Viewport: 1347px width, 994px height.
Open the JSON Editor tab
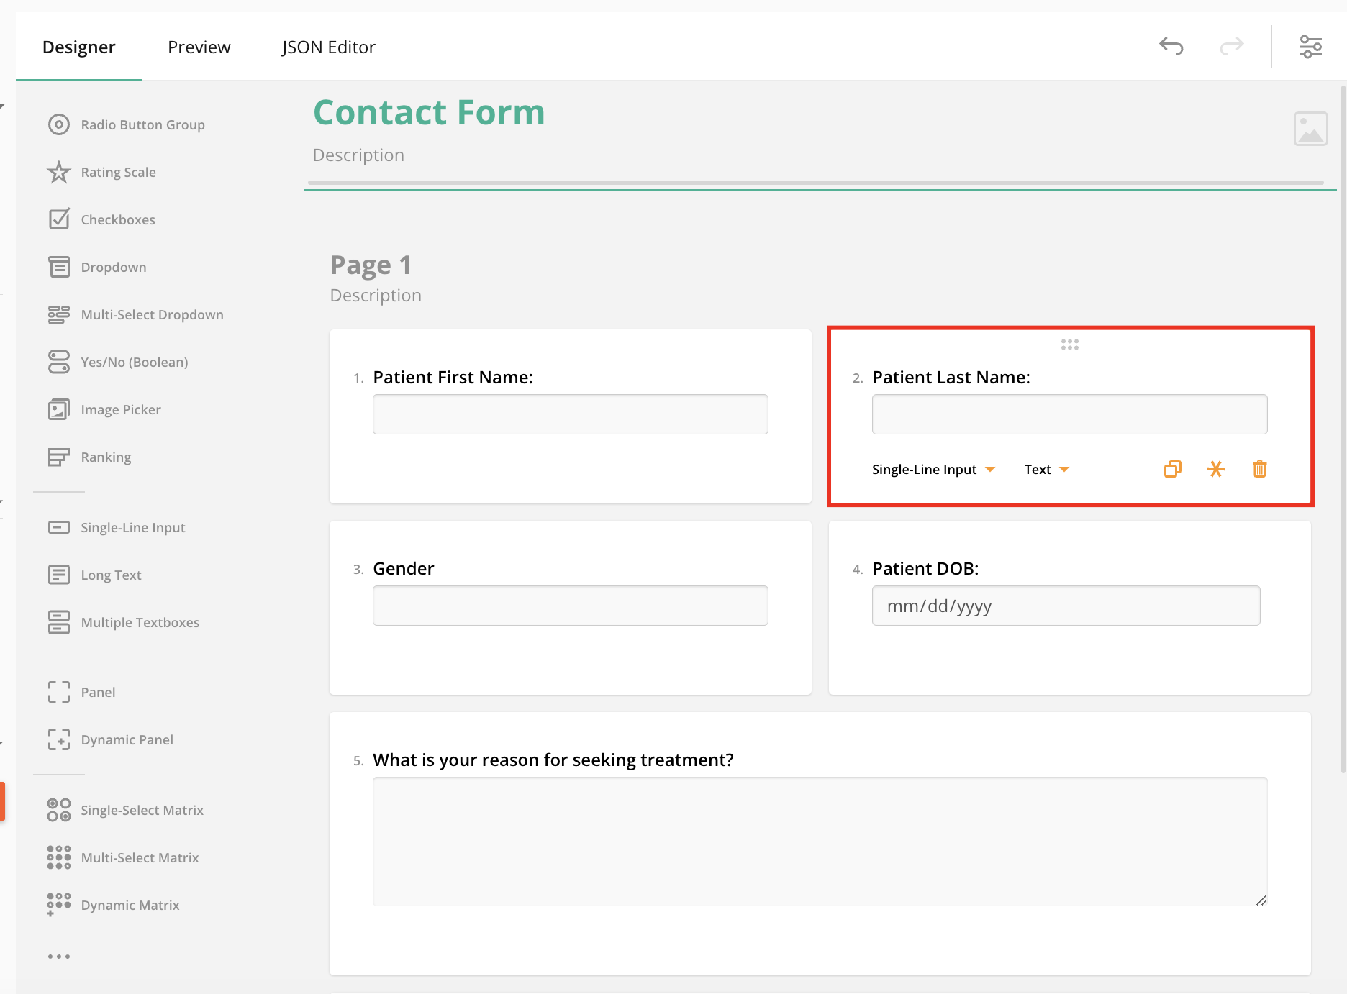(328, 46)
